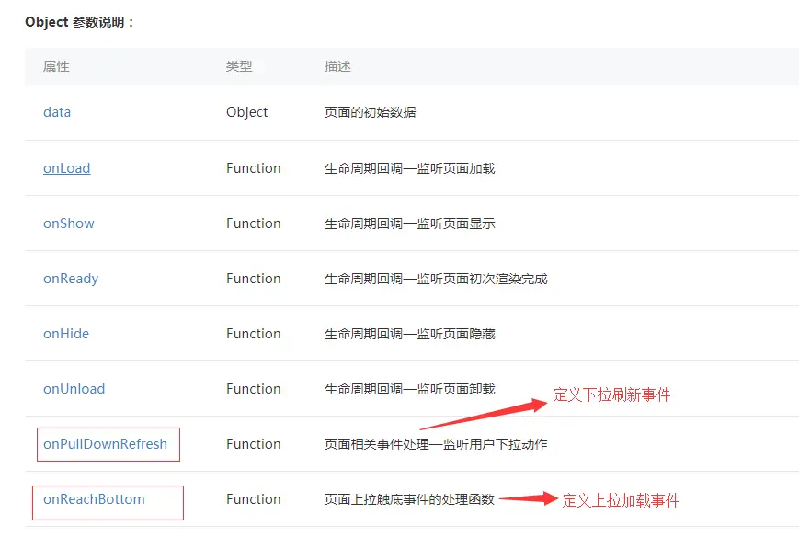Click the red 定义下拉刷新事件 annotation
Viewport: 799px width, 537px height.
coord(611,394)
